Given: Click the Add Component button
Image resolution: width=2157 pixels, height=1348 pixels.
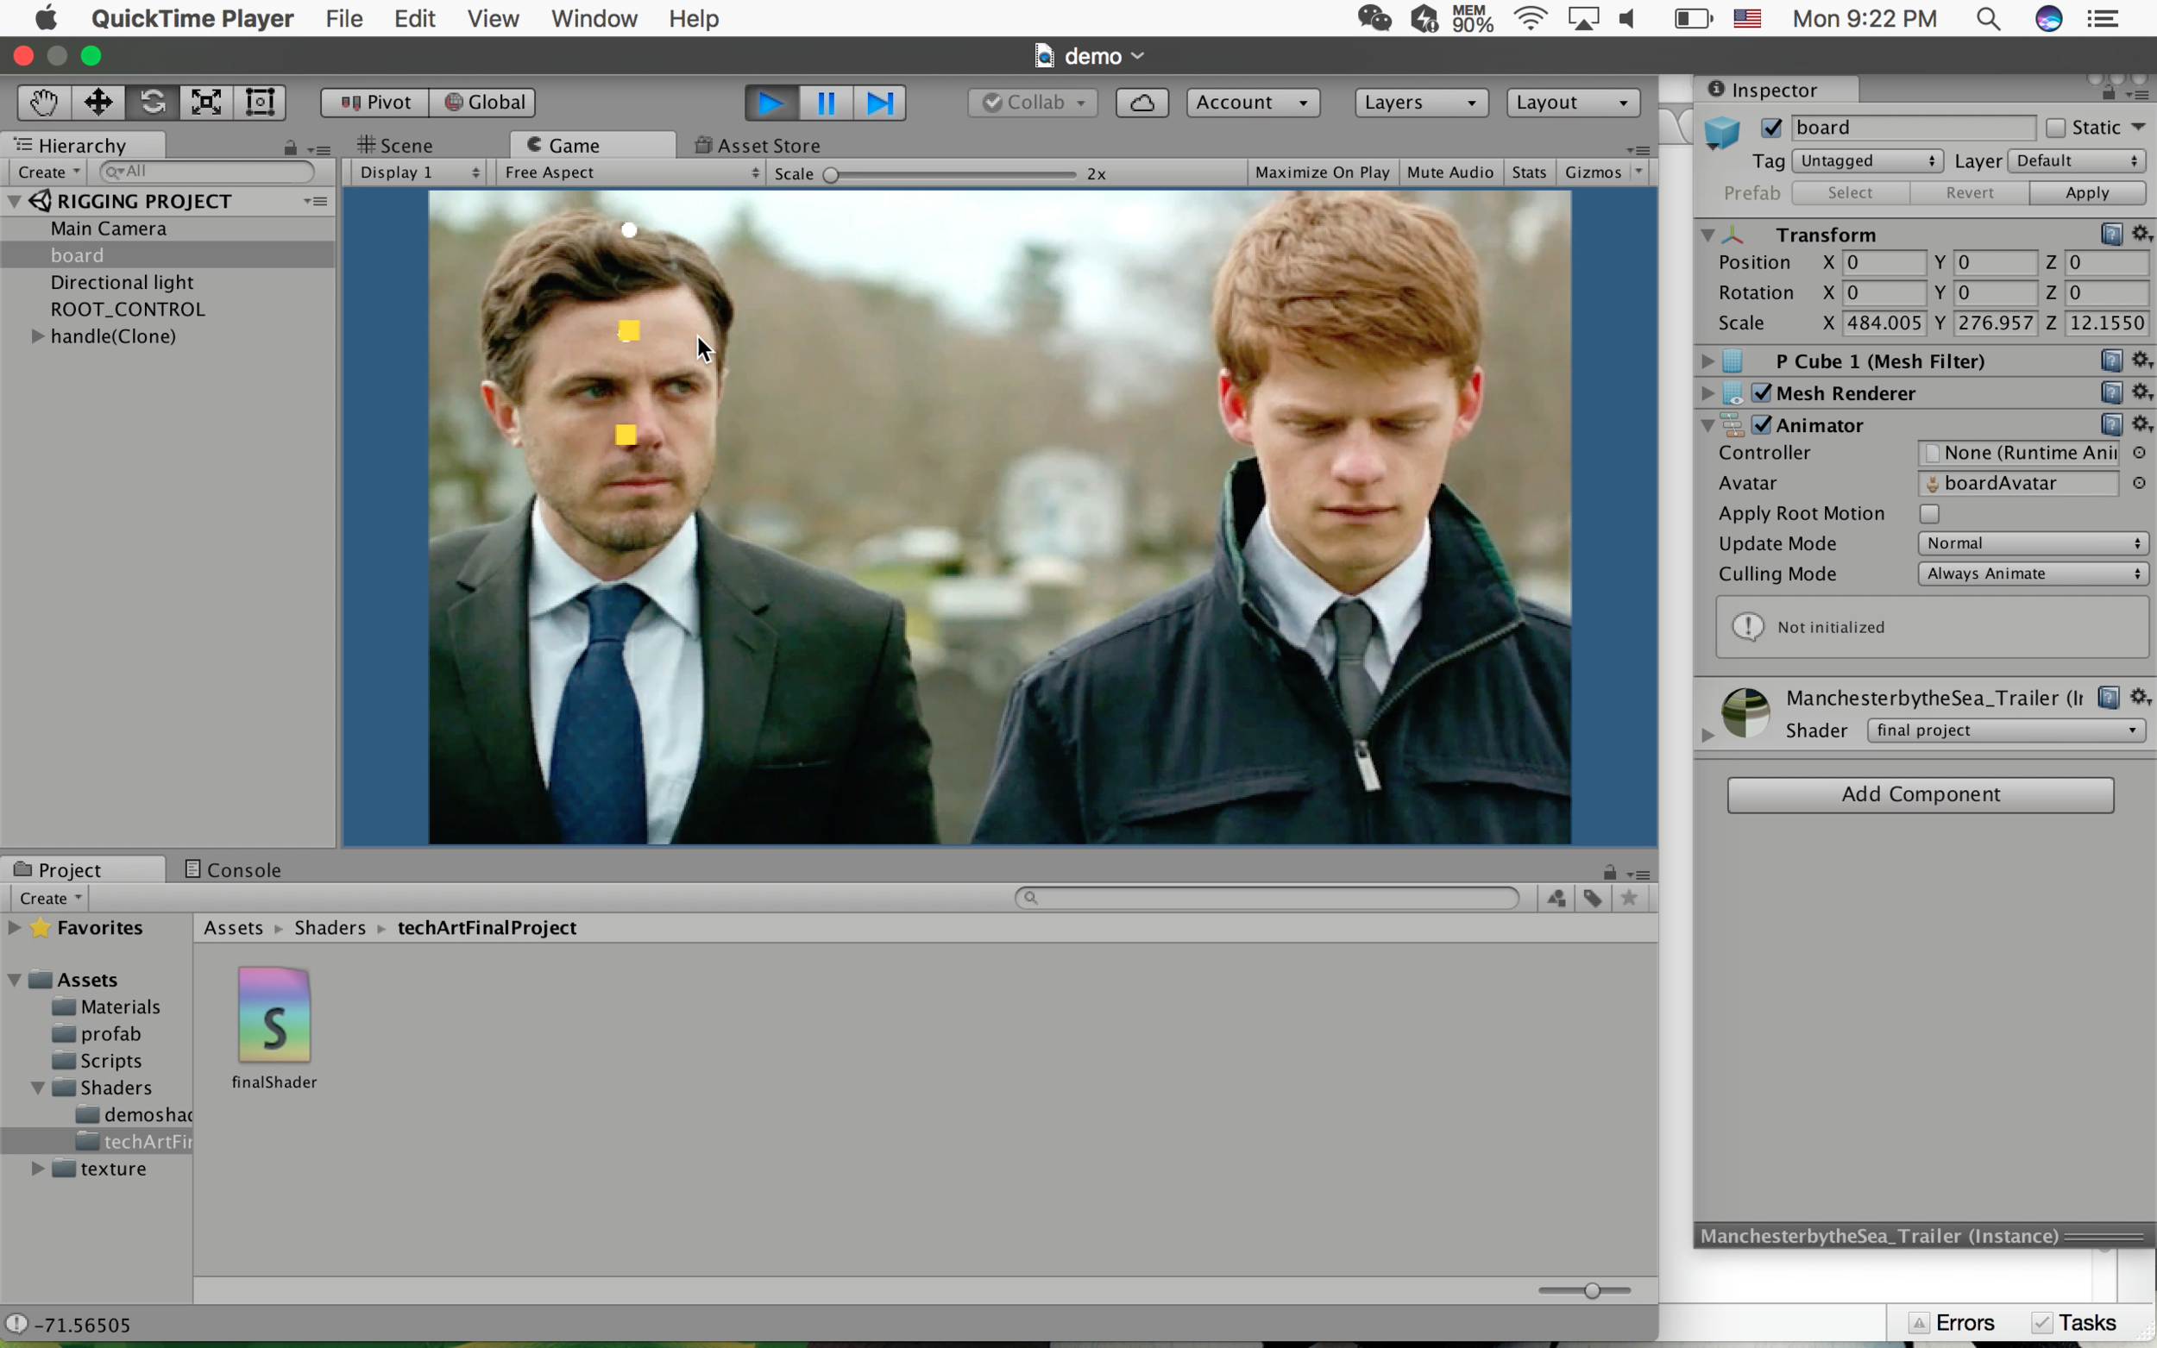Looking at the screenshot, I should [1920, 794].
